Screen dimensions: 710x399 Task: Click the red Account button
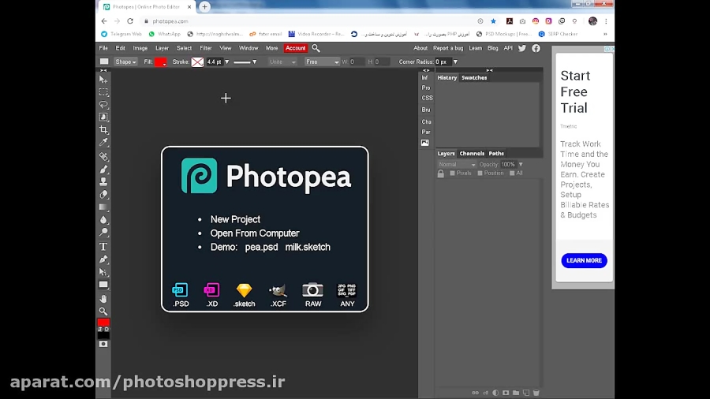click(295, 48)
